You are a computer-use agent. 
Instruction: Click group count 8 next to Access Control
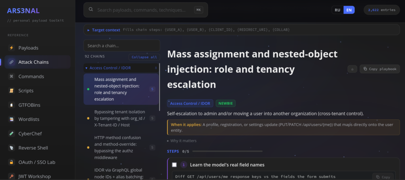[x=156, y=68]
